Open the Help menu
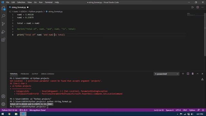The height and width of the screenshot is (116, 206). click(57, 2)
